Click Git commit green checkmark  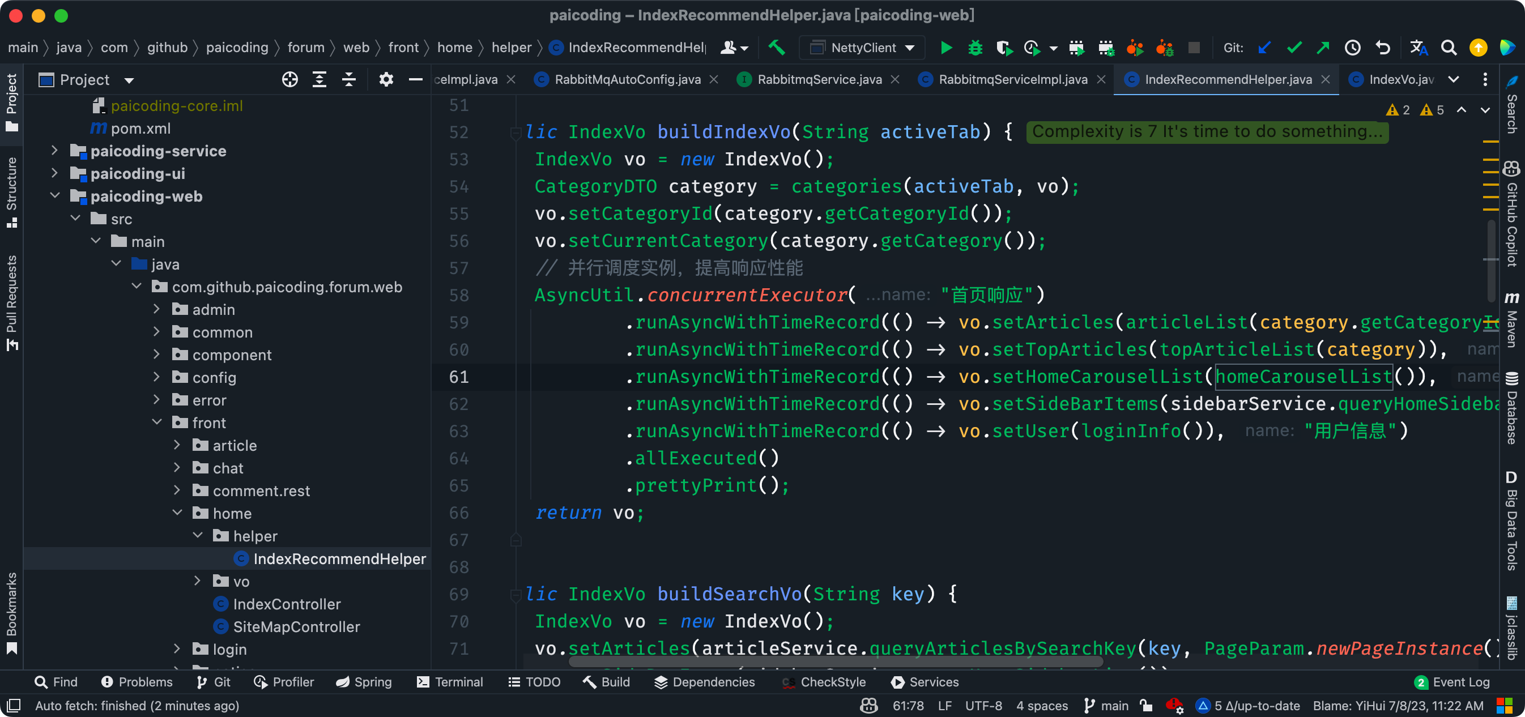pyautogui.click(x=1294, y=48)
